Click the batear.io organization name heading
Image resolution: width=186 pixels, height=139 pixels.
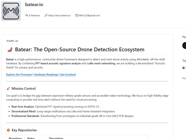(34, 4)
